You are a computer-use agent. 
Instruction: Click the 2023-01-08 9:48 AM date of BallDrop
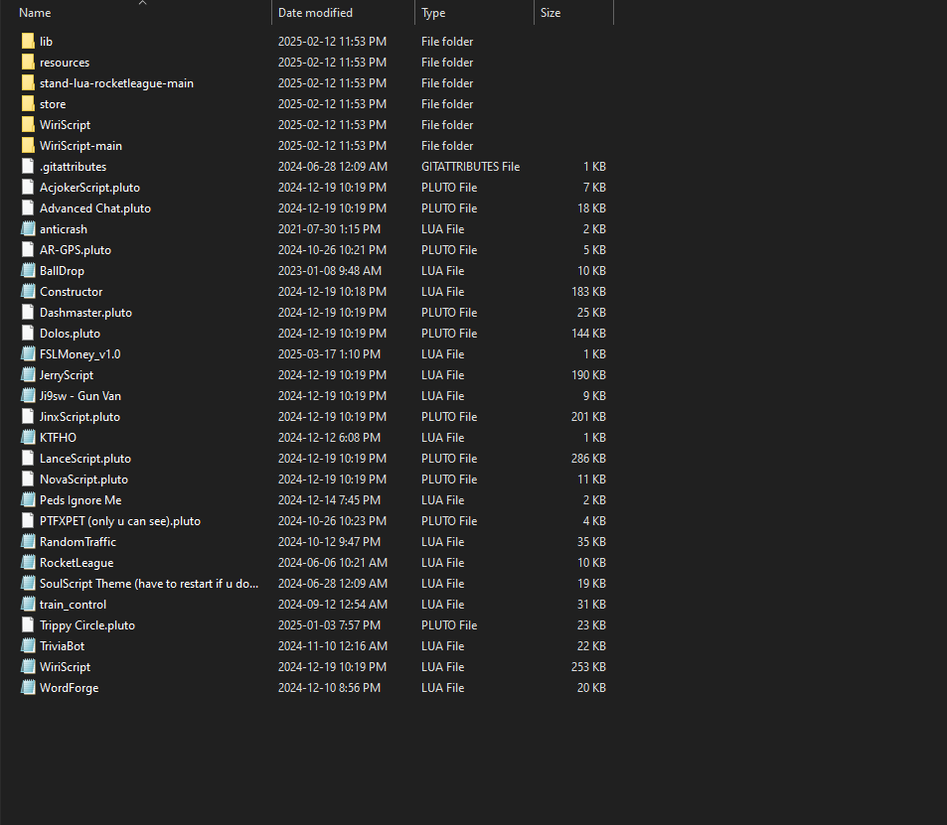click(330, 271)
